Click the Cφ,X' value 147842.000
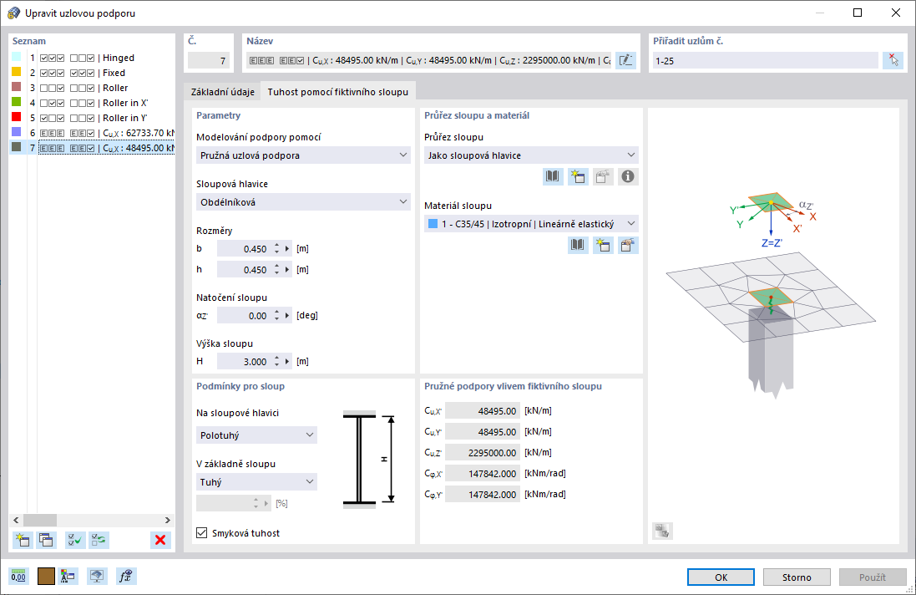Screen dimensions: 916x595 (x=483, y=474)
